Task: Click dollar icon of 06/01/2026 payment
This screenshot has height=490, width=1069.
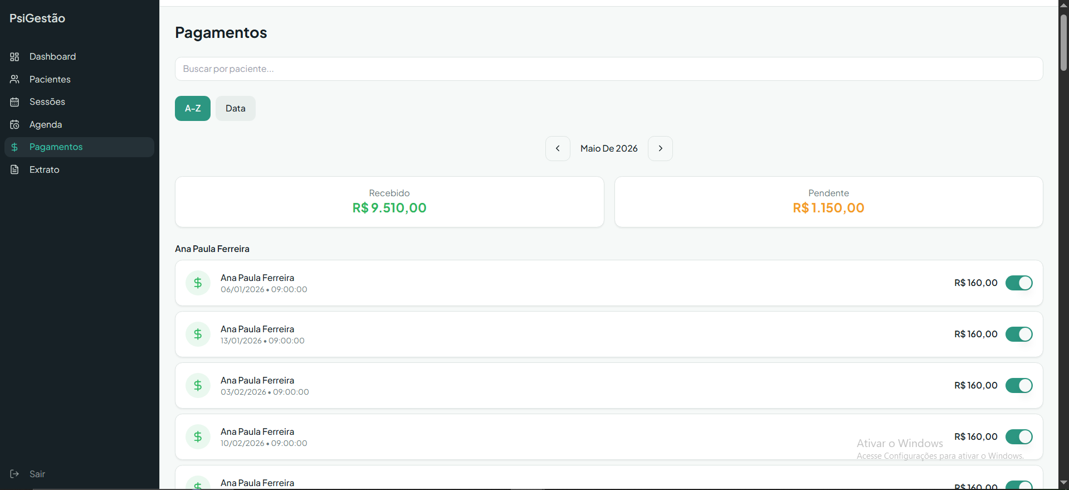Action: point(198,283)
